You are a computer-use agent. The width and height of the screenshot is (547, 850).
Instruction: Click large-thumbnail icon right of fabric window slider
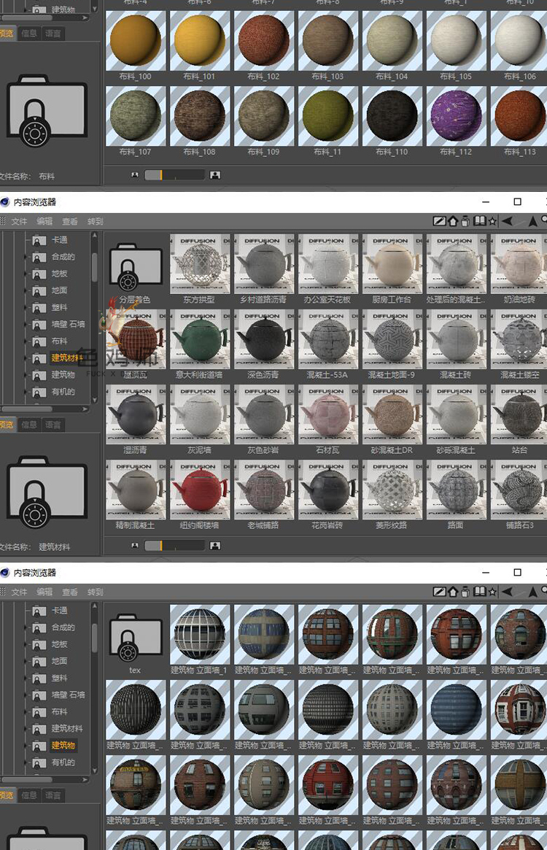(215, 174)
